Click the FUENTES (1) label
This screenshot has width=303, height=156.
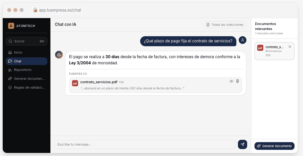pyautogui.click(x=78, y=74)
